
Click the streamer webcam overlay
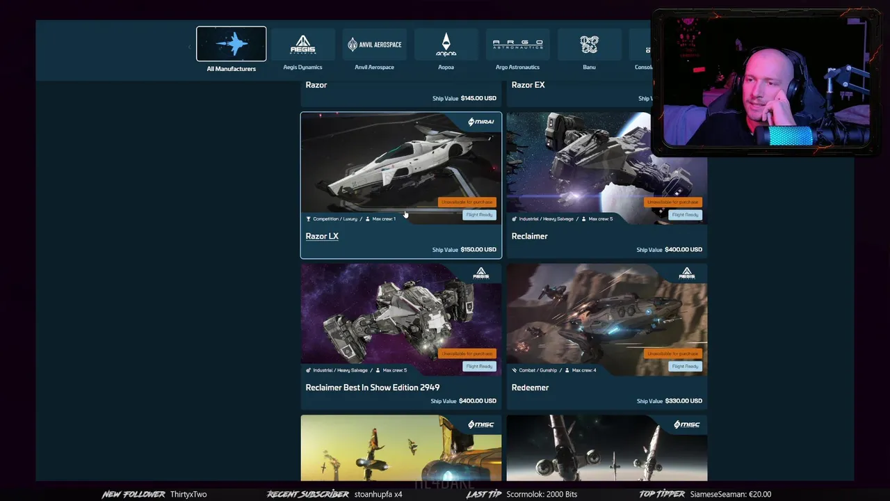[x=766, y=81]
